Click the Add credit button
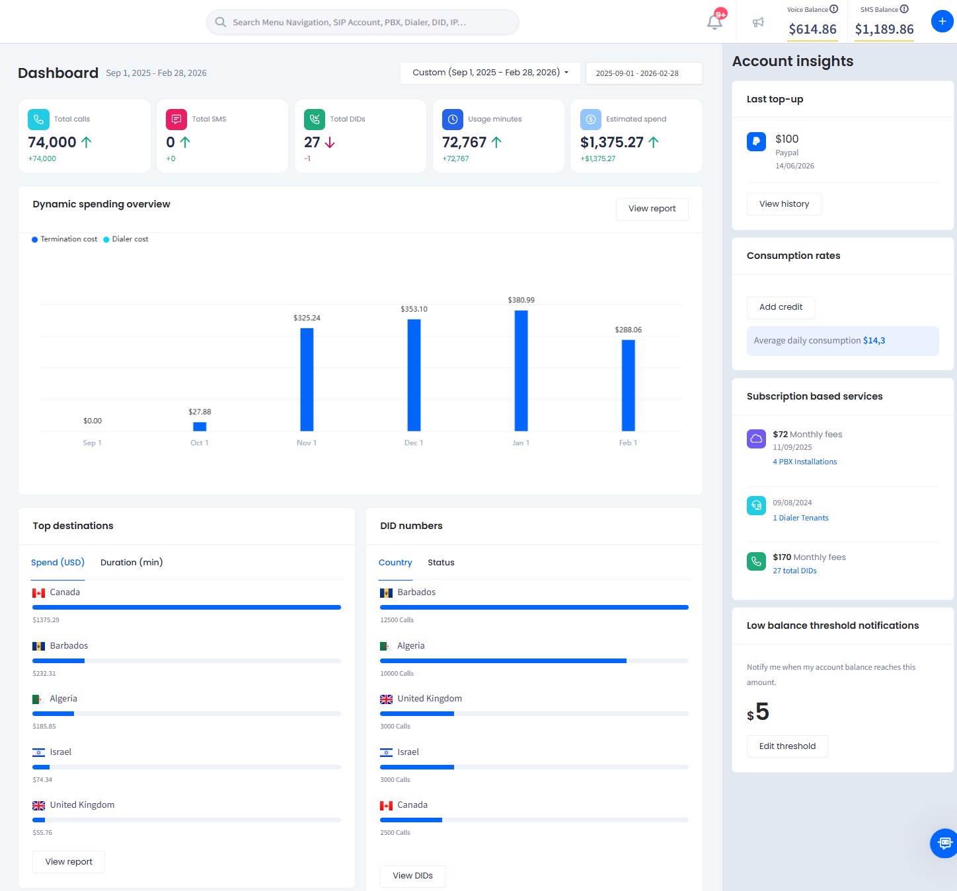Screen dimensions: 957x891 pos(781,307)
